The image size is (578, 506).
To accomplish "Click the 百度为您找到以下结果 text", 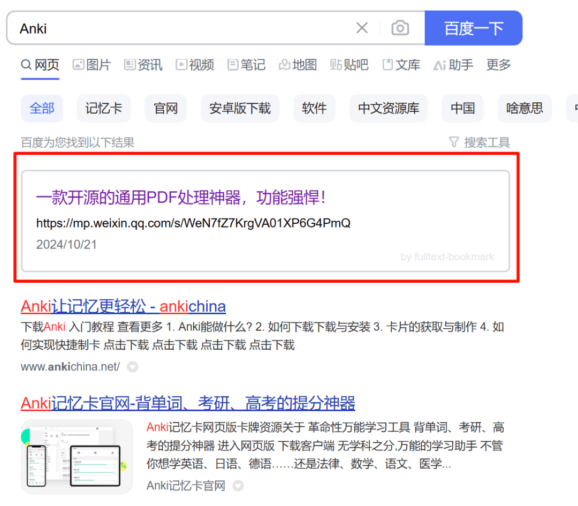I will (x=78, y=142).
